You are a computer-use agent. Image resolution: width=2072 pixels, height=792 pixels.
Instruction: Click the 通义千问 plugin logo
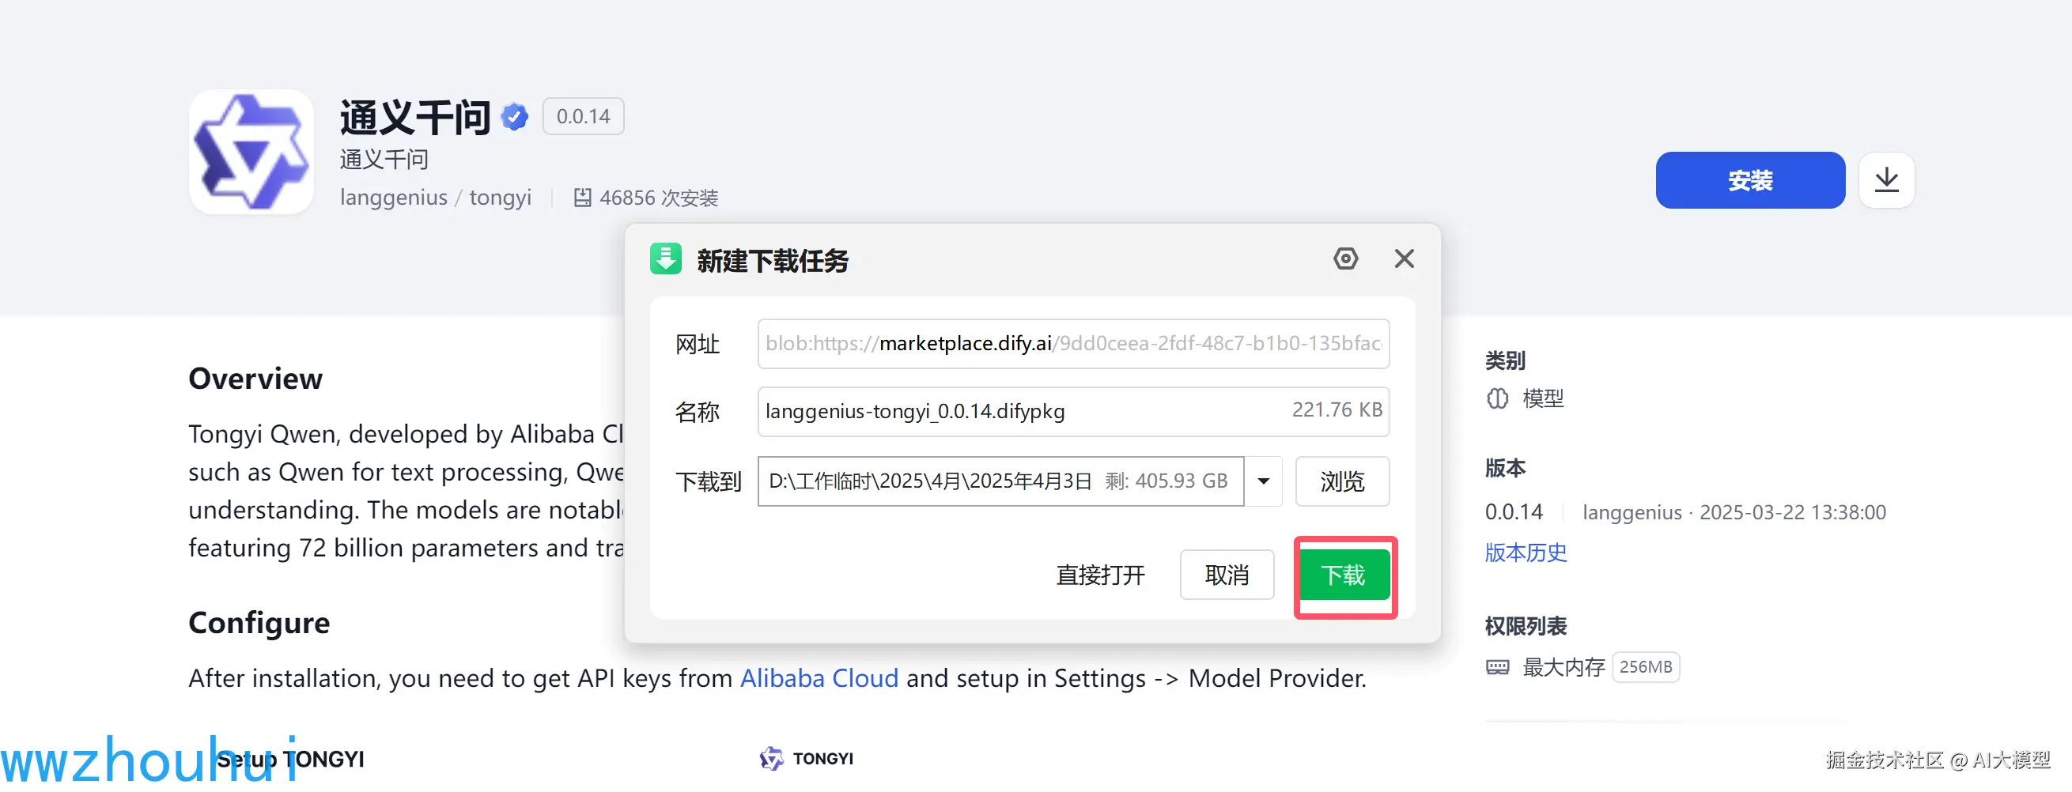coord(250,151)
